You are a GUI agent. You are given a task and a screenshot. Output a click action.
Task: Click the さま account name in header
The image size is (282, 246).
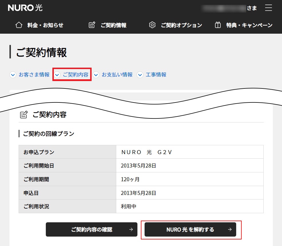[x=229, y=8]
